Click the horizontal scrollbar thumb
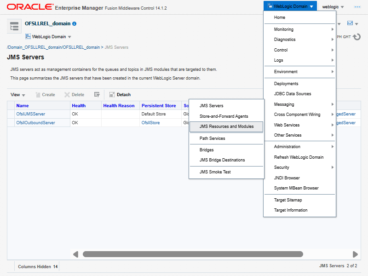368x276 pixels. pyautogui.click(x=193, y=254)
